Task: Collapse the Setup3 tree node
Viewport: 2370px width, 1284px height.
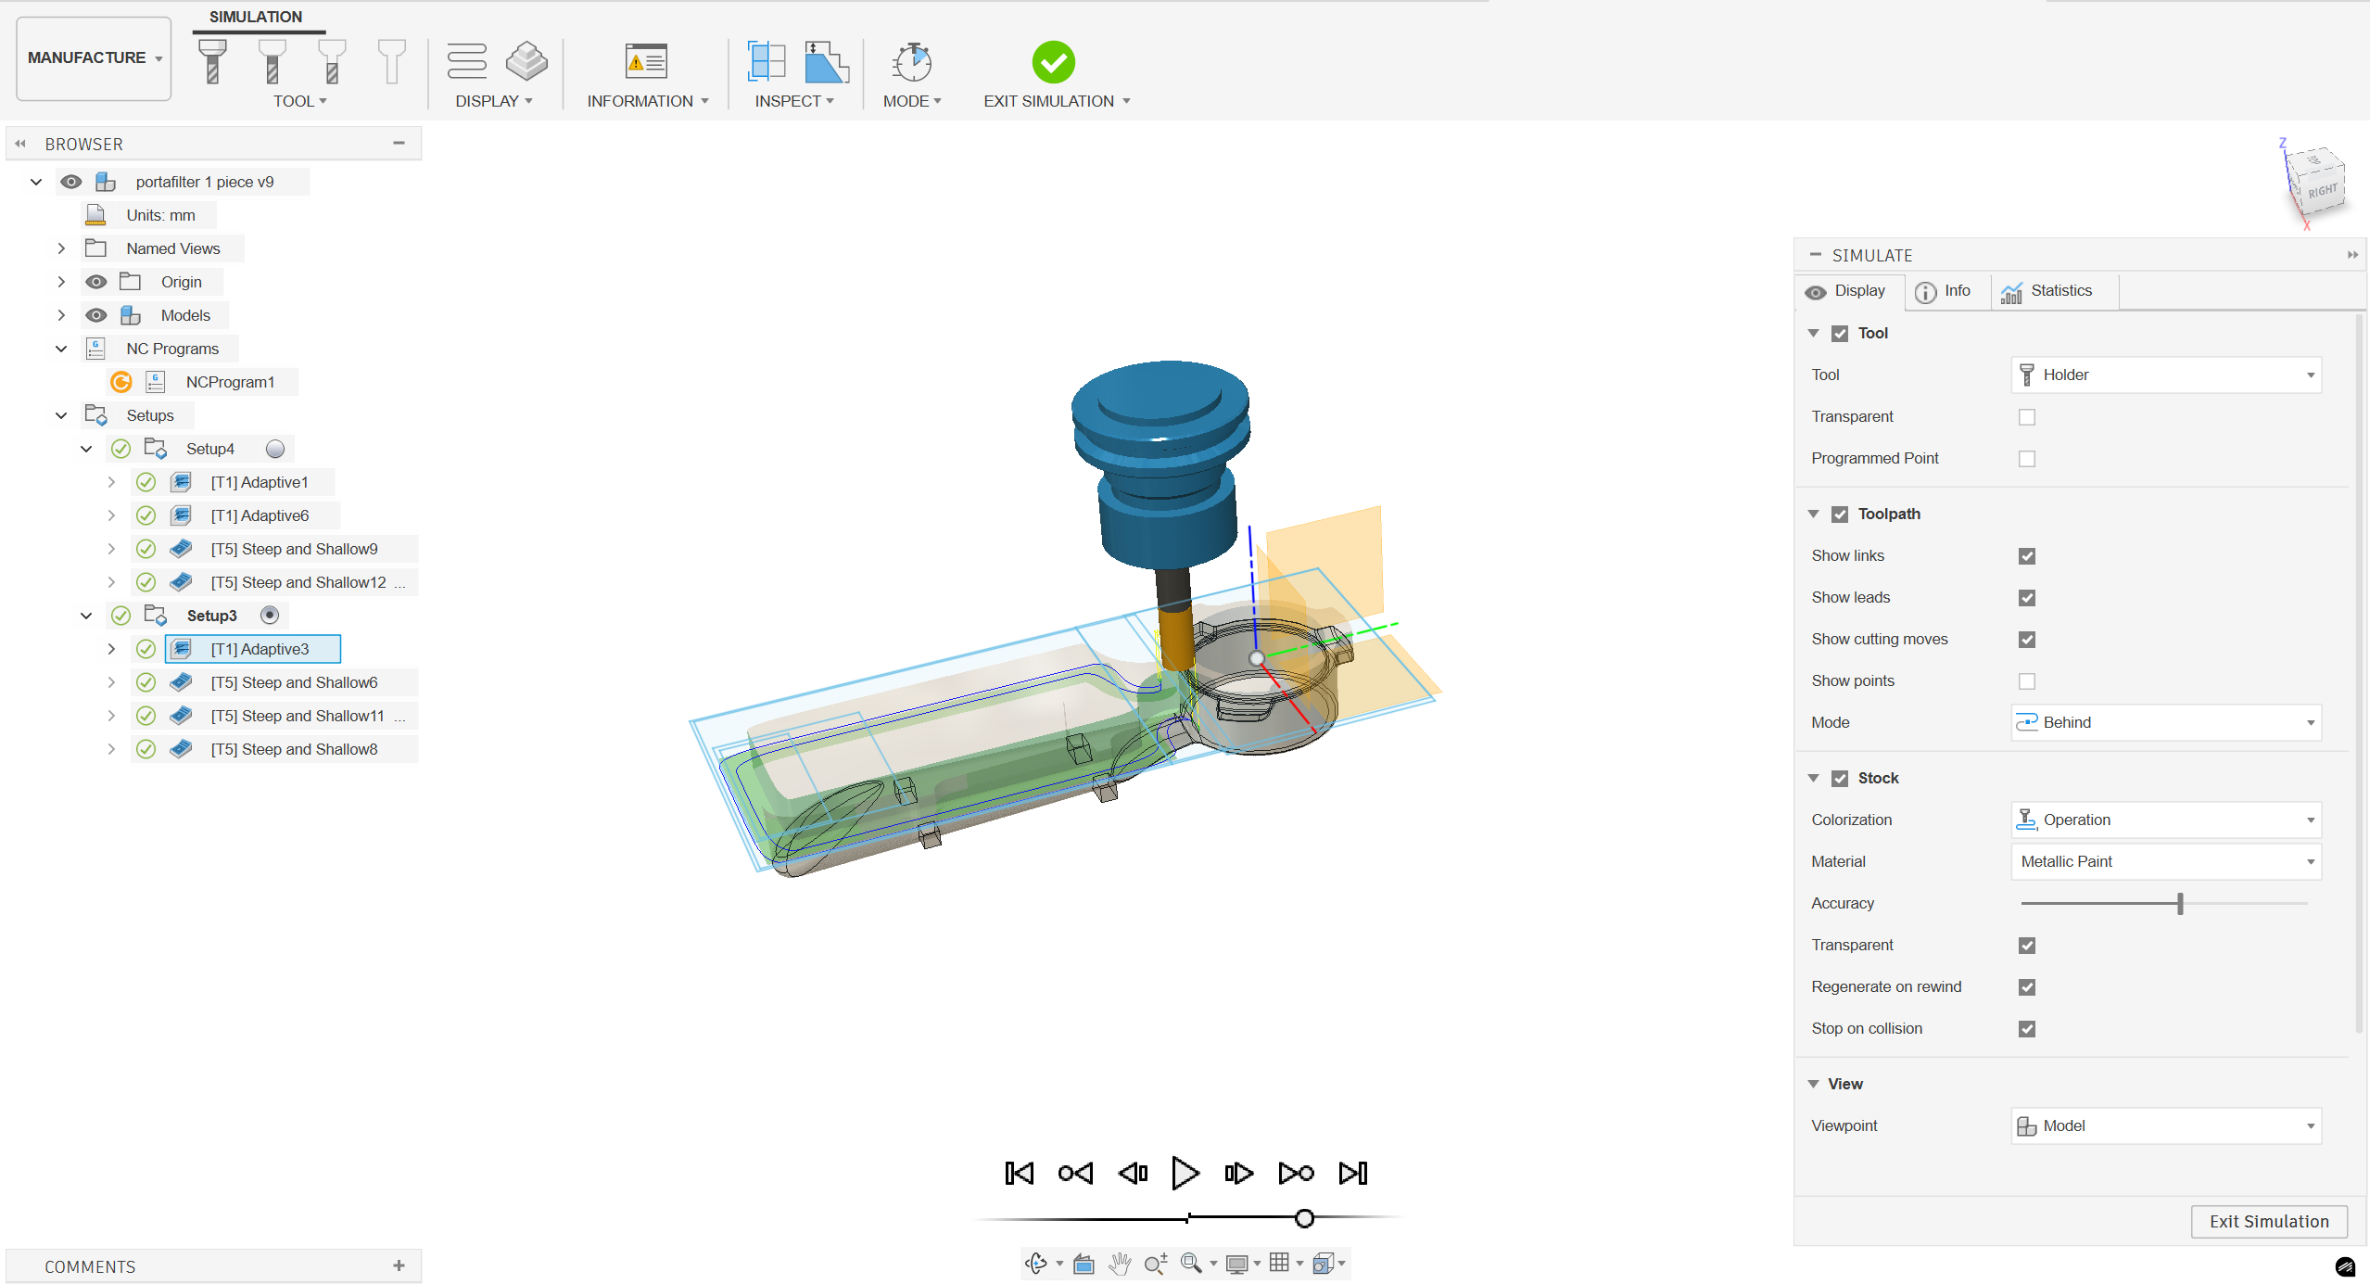Action: click(86, 615)
